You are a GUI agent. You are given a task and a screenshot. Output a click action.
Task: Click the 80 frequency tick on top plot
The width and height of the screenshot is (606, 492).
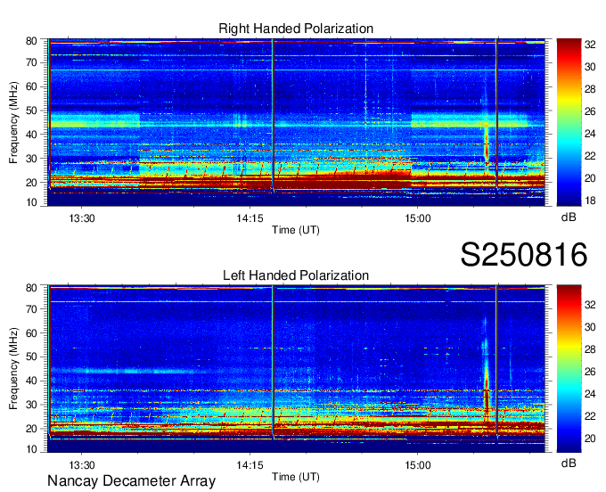click(x=31, y=41)
